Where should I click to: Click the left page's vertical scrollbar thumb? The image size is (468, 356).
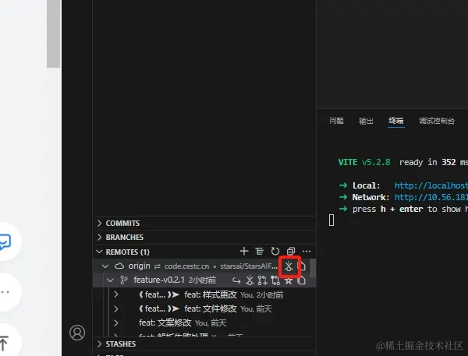53,33
